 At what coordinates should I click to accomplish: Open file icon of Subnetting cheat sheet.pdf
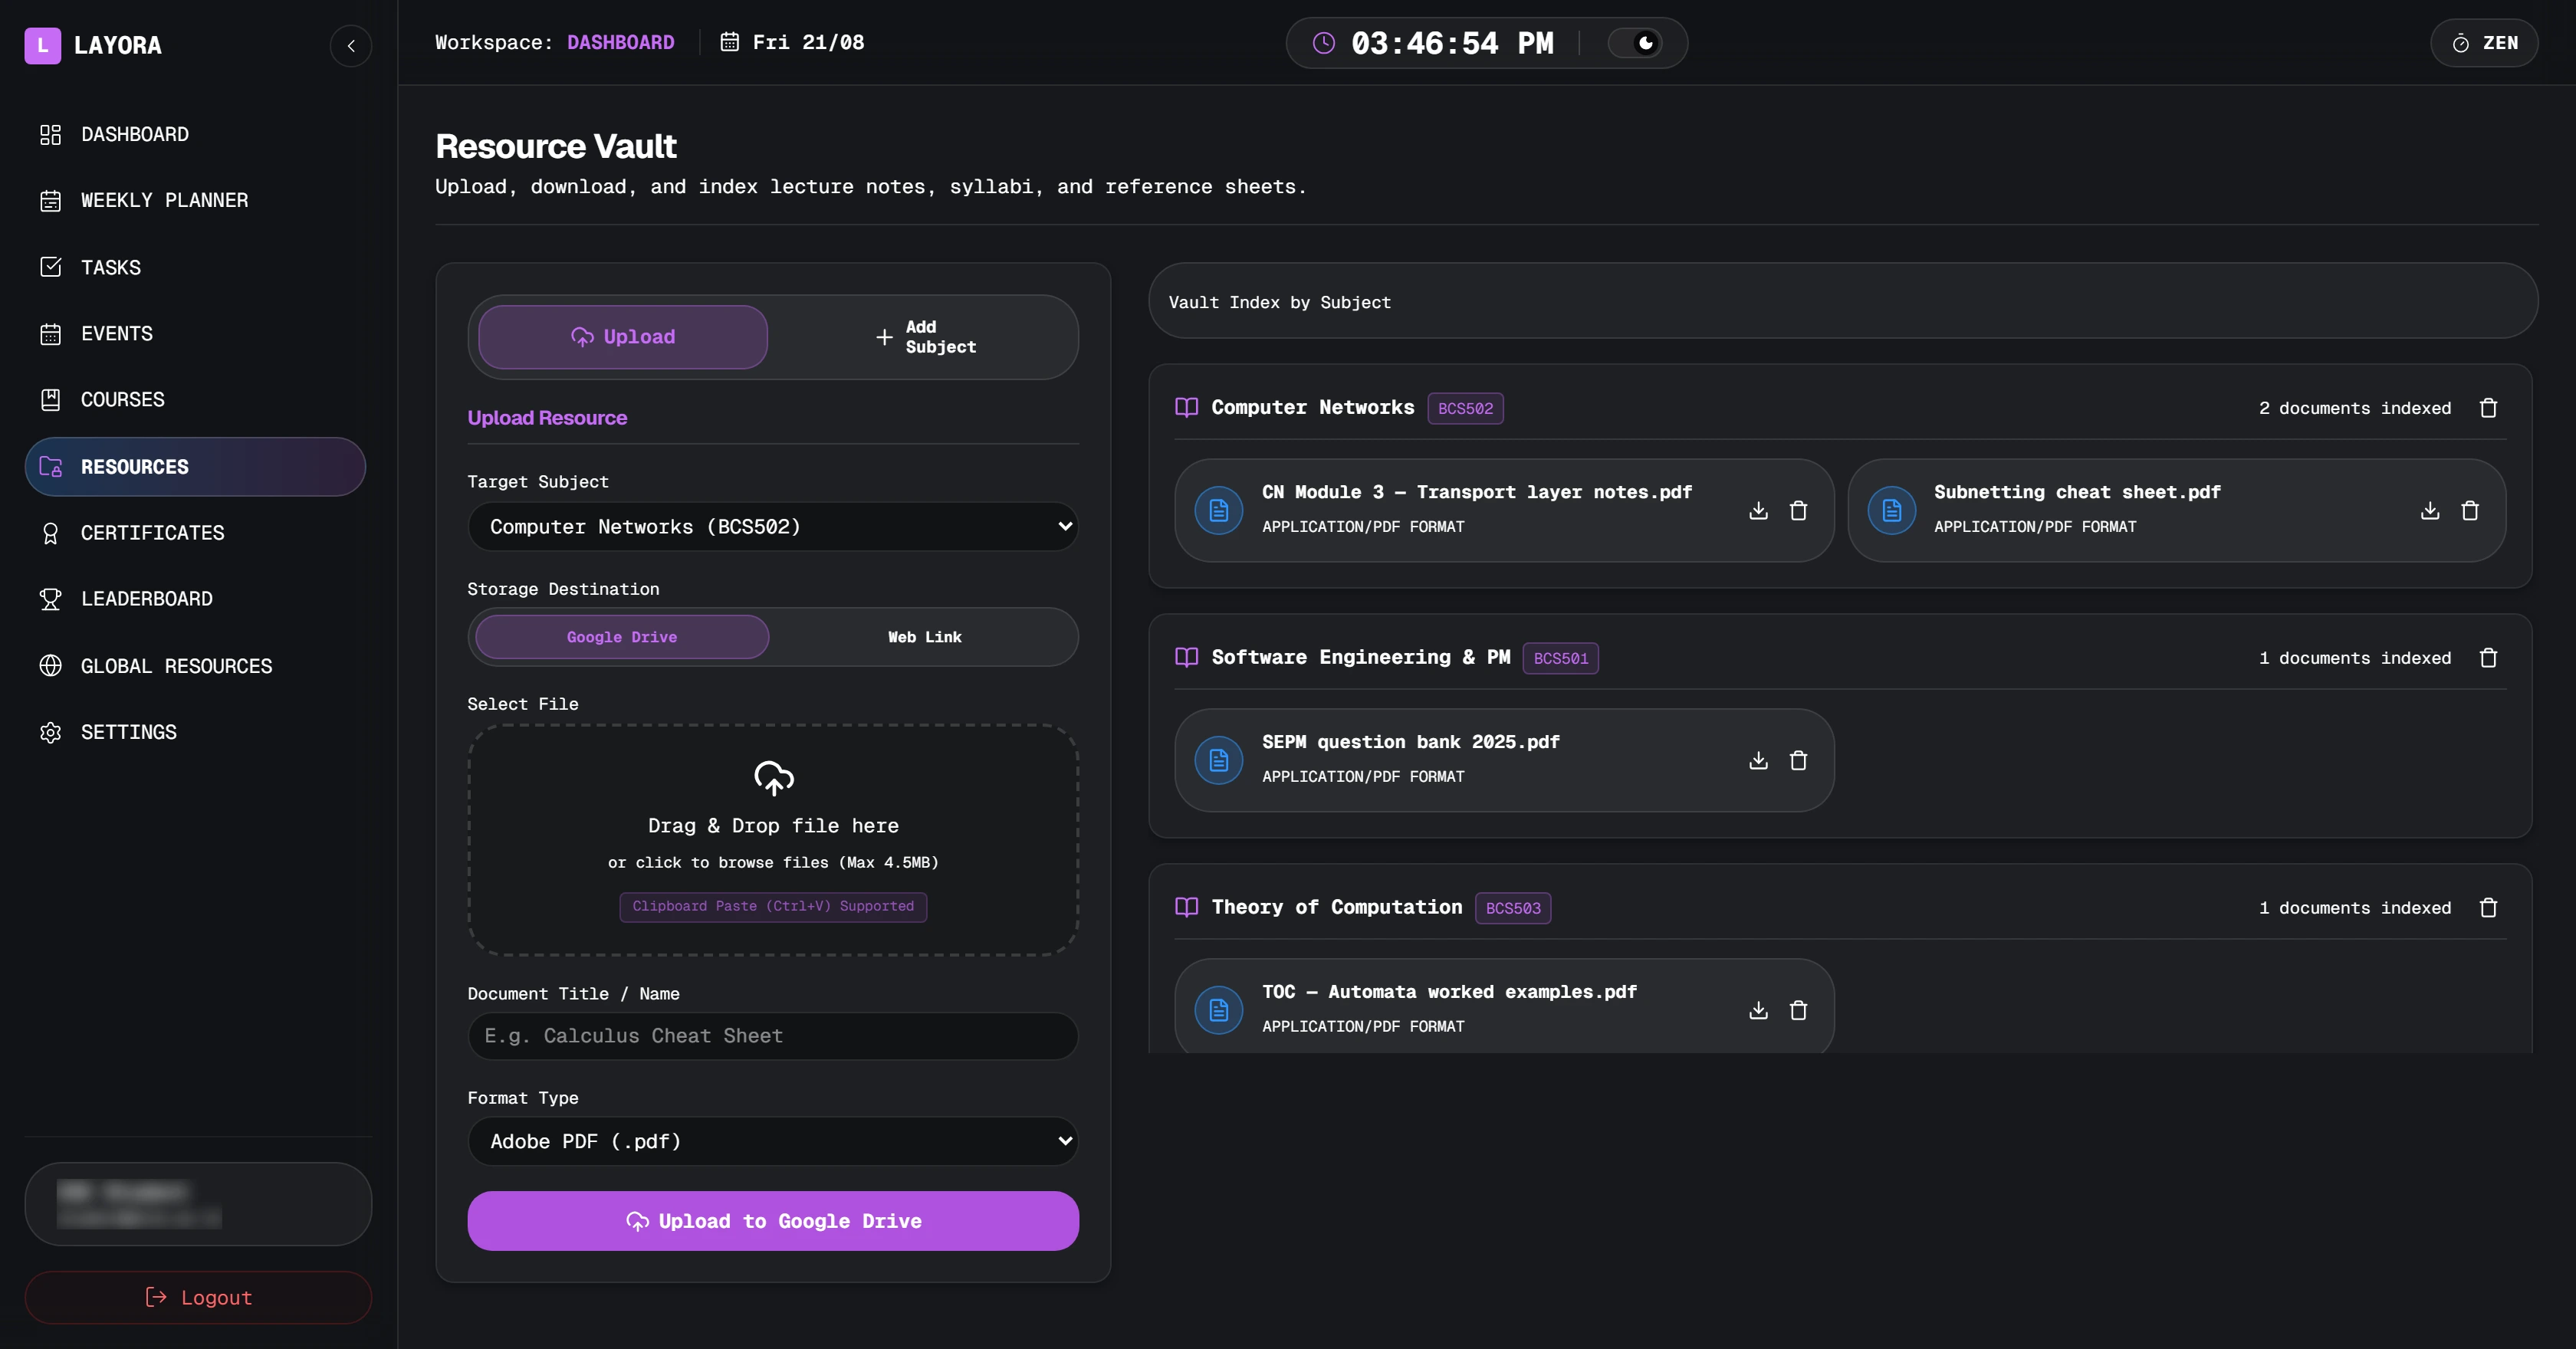1891,511
